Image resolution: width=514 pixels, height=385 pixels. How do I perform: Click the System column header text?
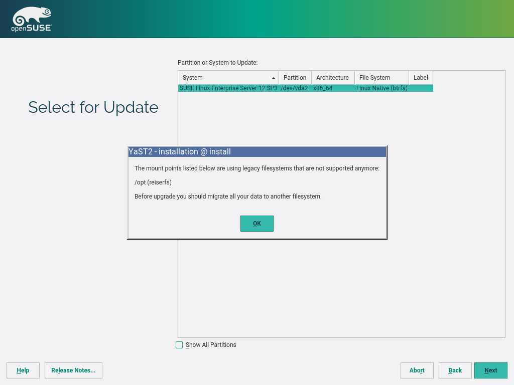point(193,78)
